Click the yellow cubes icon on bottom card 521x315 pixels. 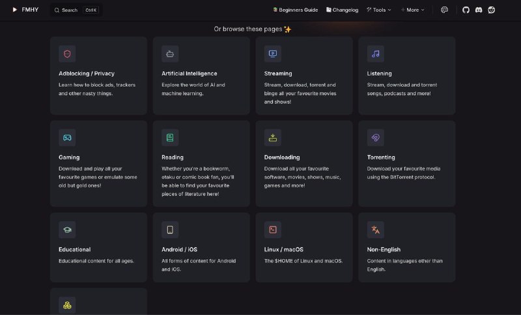tap(67, 305)
